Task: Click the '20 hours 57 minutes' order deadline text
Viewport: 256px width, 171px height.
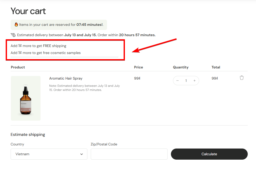Action: tap(137, 35)
